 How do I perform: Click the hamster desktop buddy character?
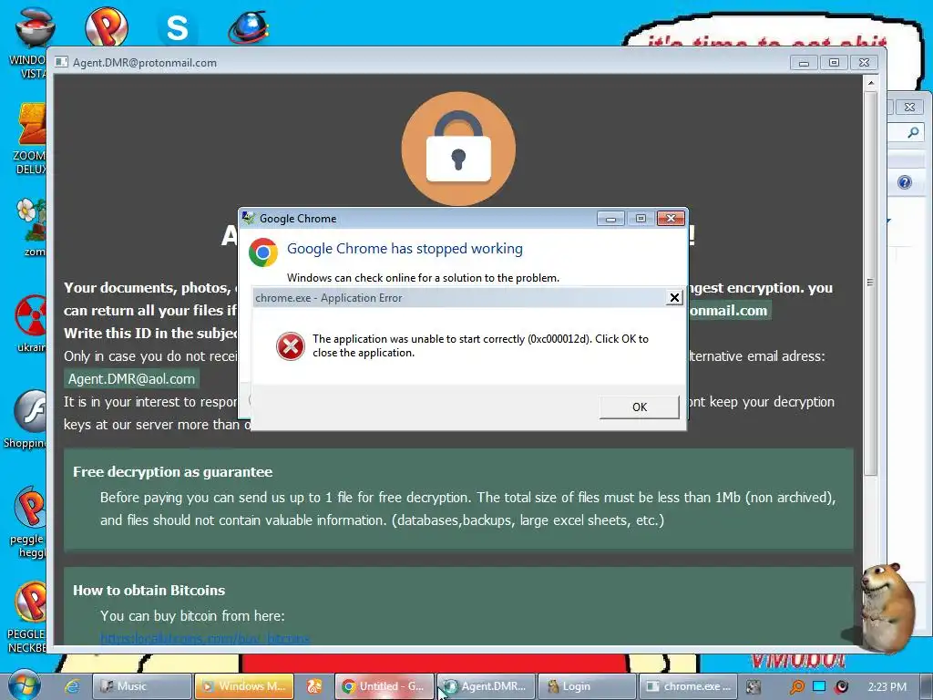click(x=886, y=607)
